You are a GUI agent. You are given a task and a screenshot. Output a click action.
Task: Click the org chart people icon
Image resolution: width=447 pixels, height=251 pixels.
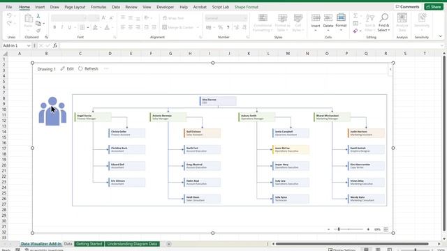(x=52, y=112)
